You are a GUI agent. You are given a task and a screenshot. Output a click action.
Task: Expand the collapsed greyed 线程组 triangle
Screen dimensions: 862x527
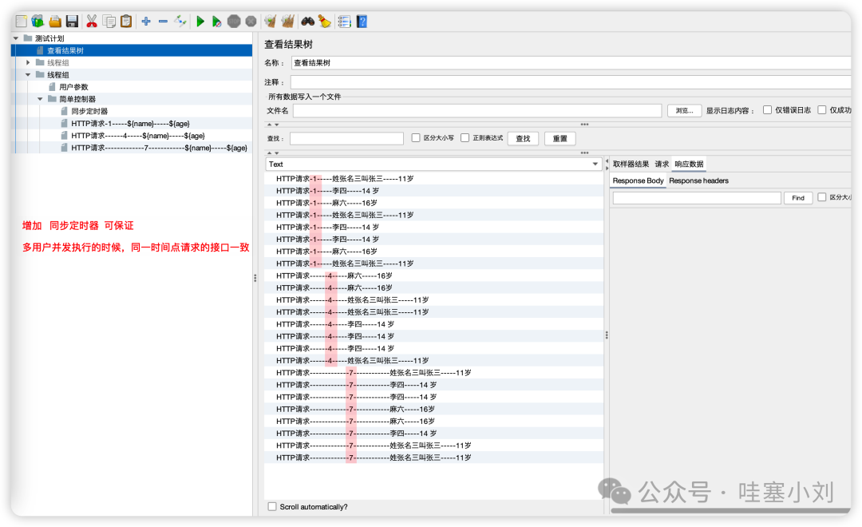(x=28, y=63)
